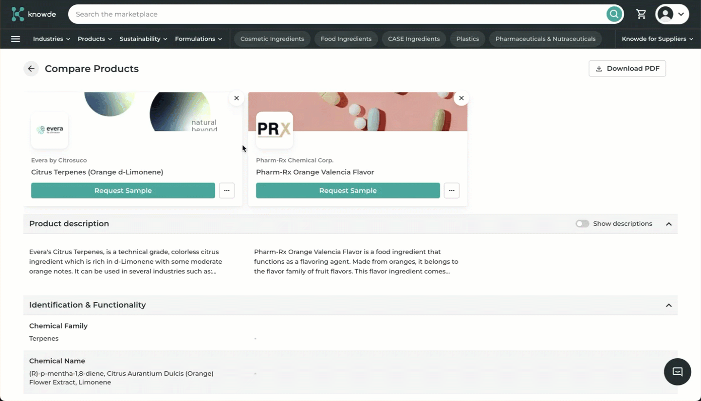Expand the Industries dropdown
The width and height of the screenshot is (701, 401).
pyautogui.click(x=52, y=39)
